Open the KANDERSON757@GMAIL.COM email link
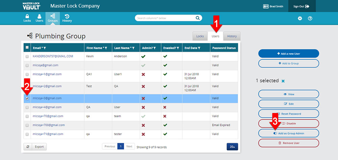 pyautogui.click(x=53, y=56)
